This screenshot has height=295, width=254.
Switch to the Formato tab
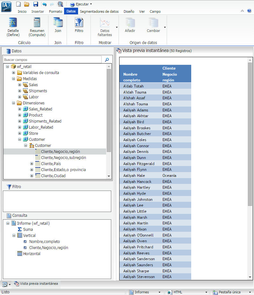pyautogui.click(x=55, y=11)
